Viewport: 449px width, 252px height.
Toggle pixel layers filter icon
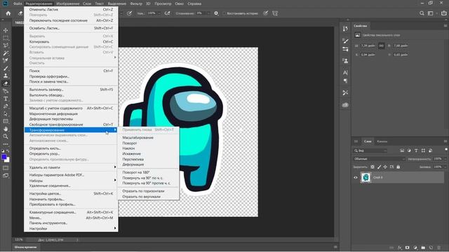pyautogui.click(x=402, y=150)
